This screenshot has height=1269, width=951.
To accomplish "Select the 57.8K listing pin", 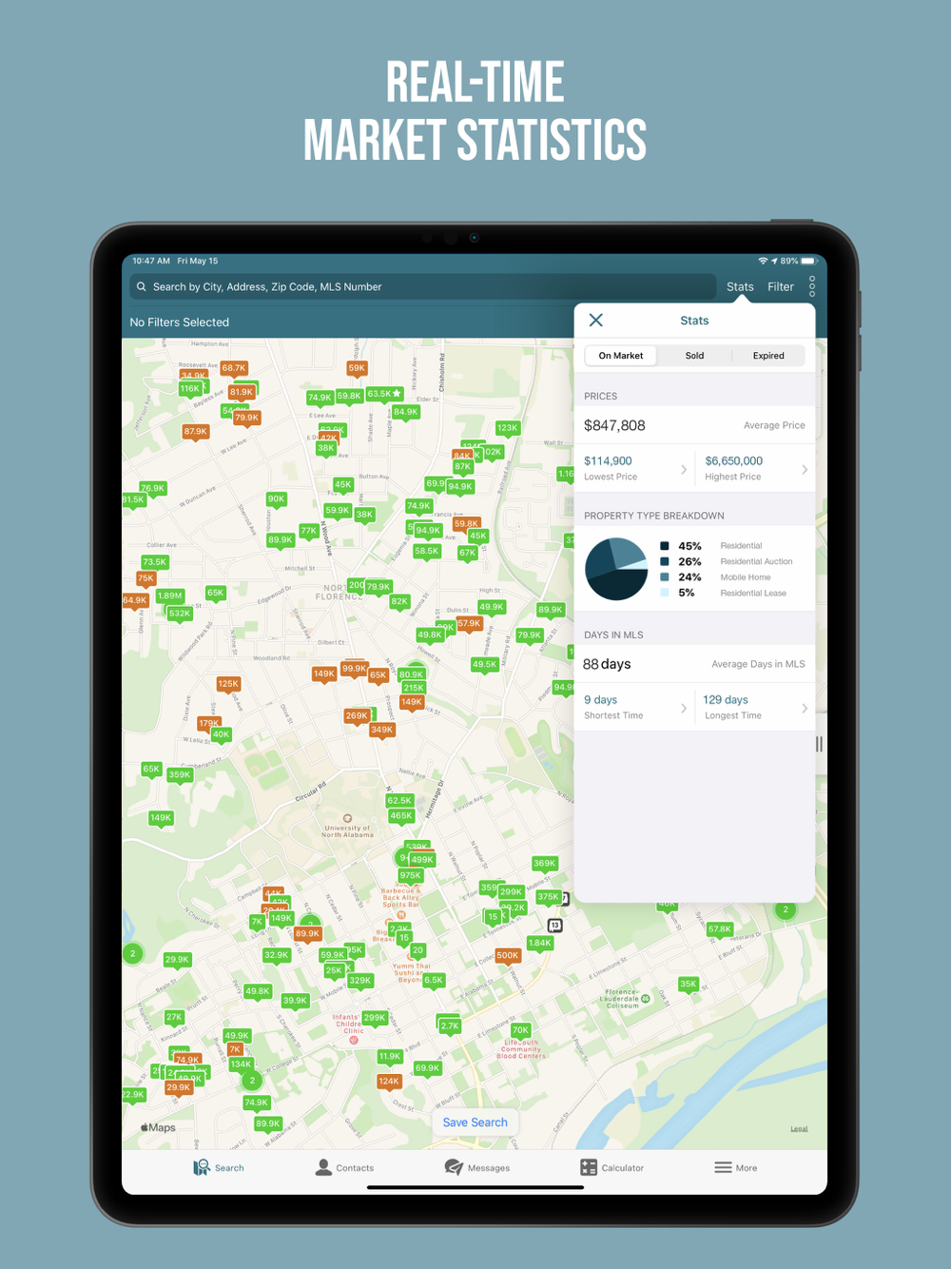I will click(x=720, y=929).
